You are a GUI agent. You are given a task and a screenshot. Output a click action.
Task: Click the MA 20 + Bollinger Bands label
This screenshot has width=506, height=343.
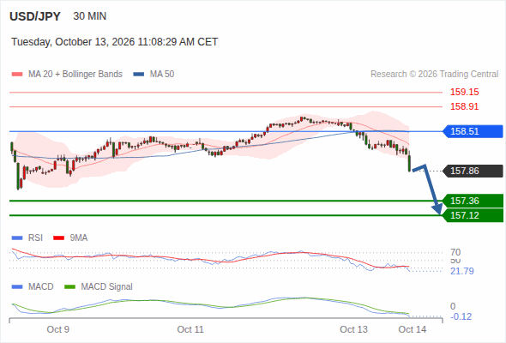coord(75,75)
